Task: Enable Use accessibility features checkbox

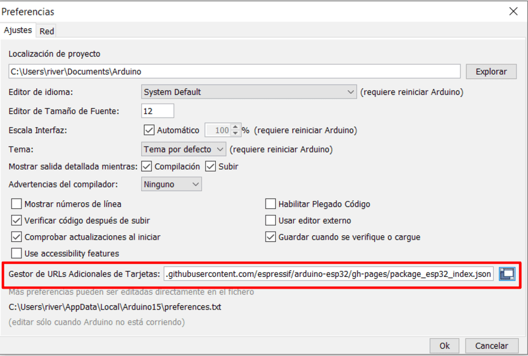Action: [x=17, y=253]
